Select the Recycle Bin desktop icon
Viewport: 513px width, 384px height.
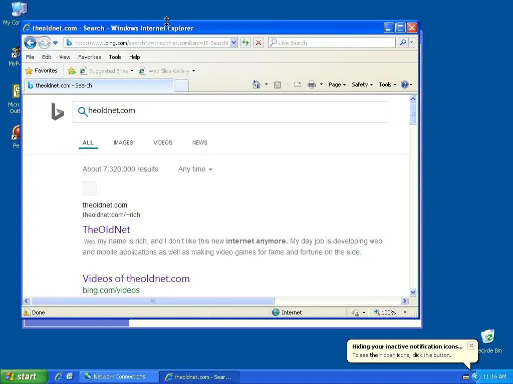489,341
